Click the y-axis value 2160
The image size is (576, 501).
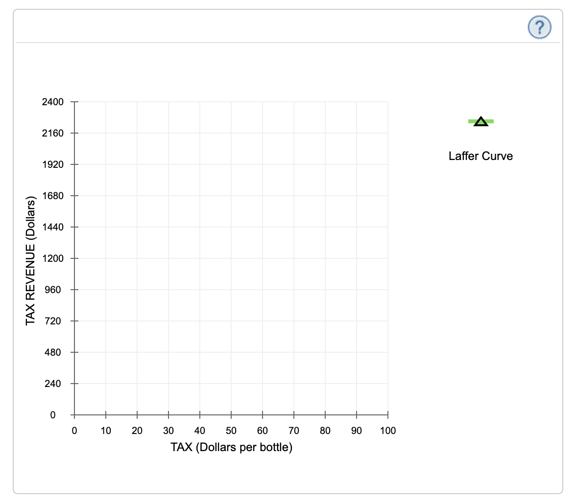click(x=52, y=133)
